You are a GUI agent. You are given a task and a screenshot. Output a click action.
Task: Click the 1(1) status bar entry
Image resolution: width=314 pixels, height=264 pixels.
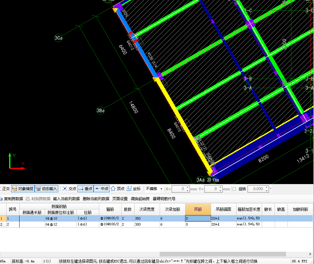47,261
